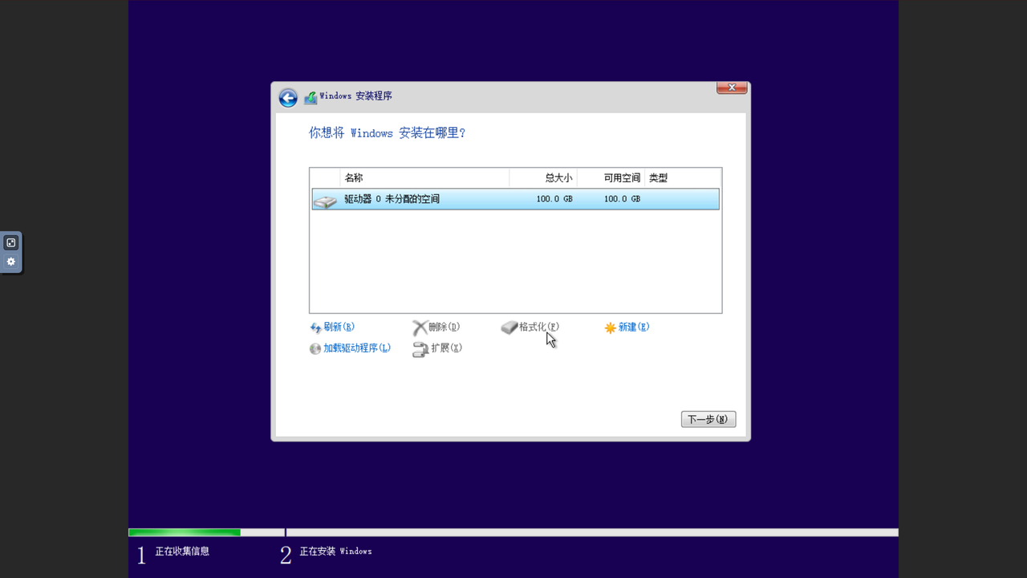
Task: Click the 总大小 column header
Action: [543, 178]
